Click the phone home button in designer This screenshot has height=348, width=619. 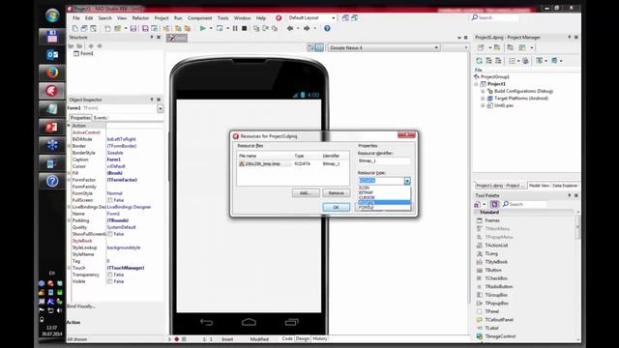[249, 322]
